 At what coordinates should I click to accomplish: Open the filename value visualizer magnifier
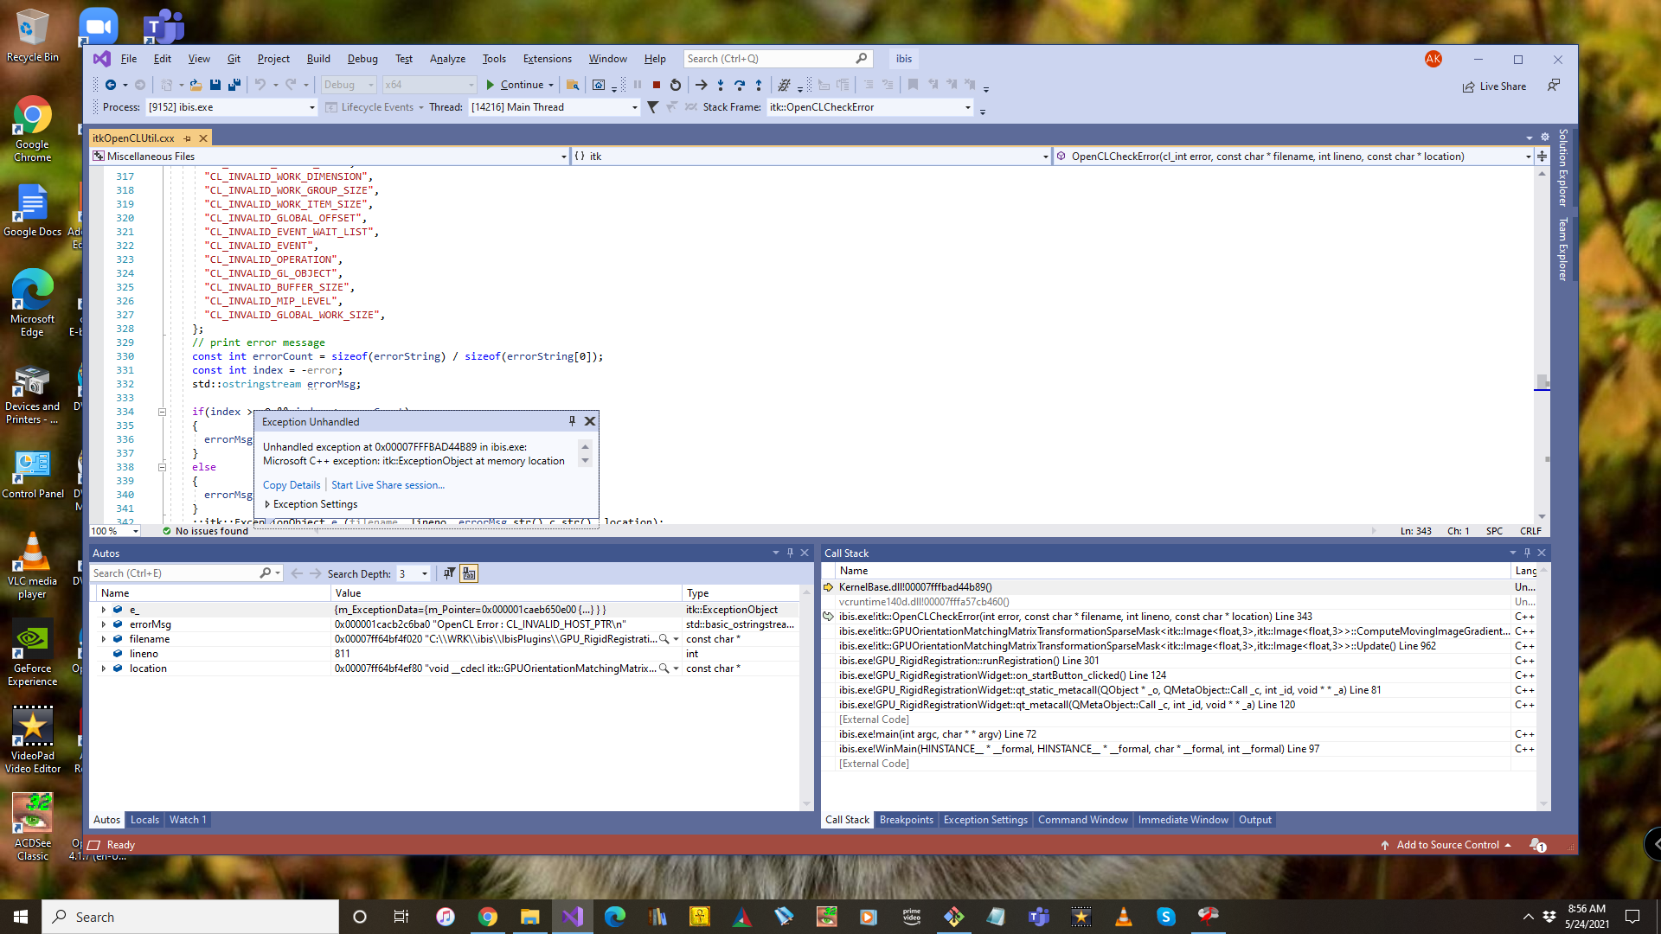tap(664, 638)
